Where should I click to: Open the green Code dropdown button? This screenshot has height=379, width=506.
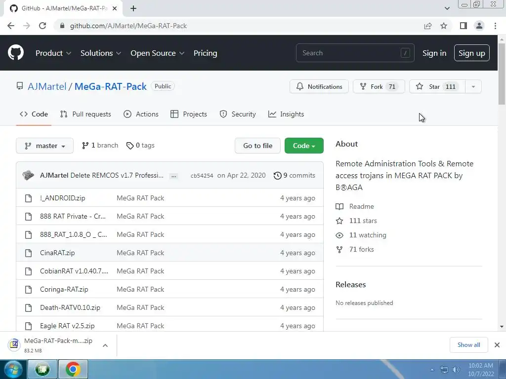point(304,146)
